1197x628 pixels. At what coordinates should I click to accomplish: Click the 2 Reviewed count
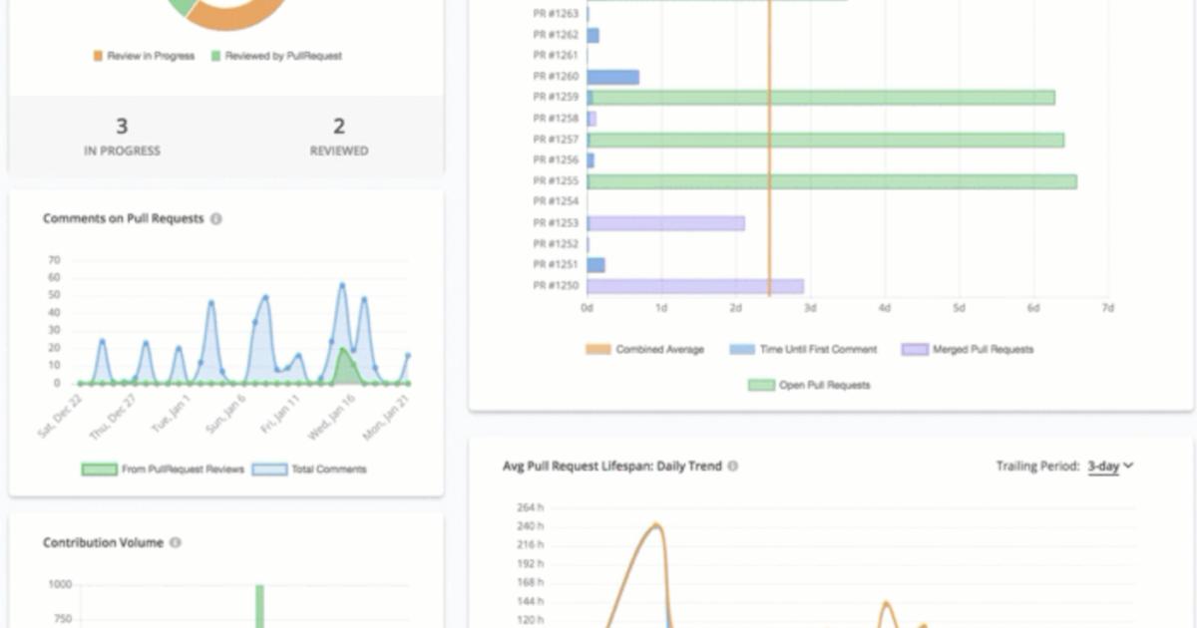tap(339, 127)
